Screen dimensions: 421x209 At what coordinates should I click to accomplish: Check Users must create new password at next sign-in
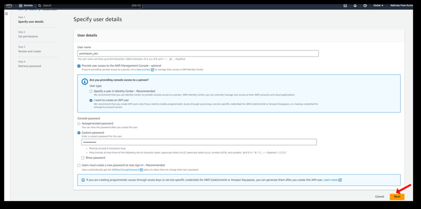click(79, 165)
